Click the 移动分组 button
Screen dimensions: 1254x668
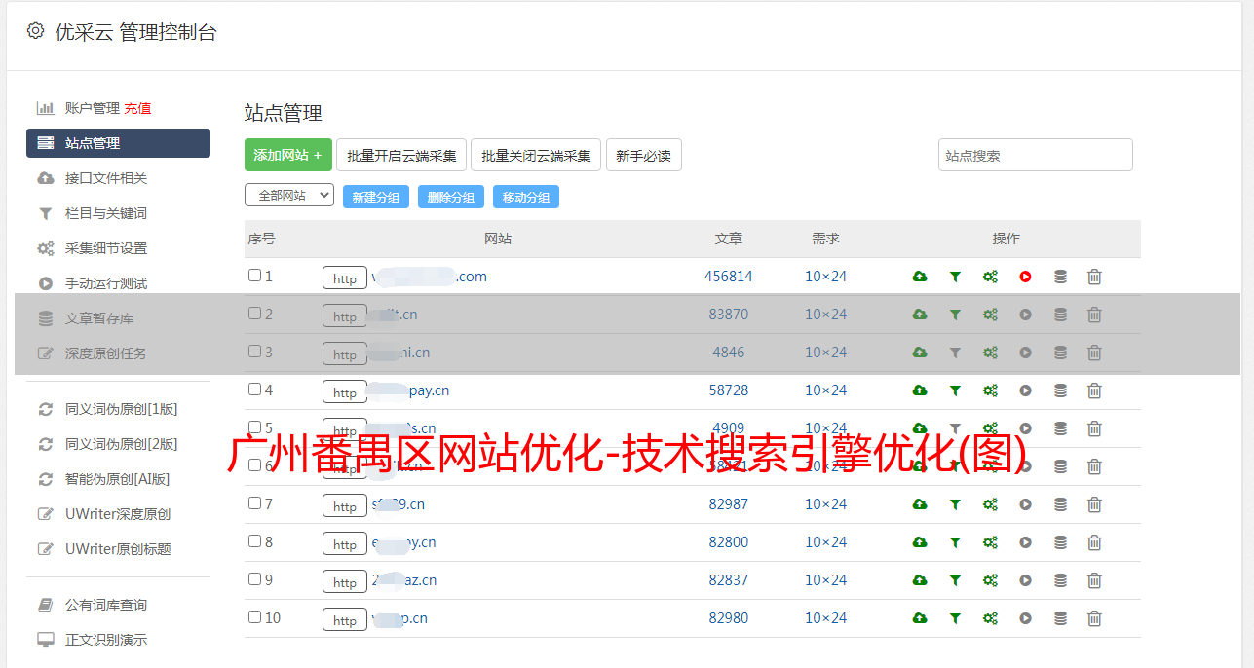[x=526, y=197]
